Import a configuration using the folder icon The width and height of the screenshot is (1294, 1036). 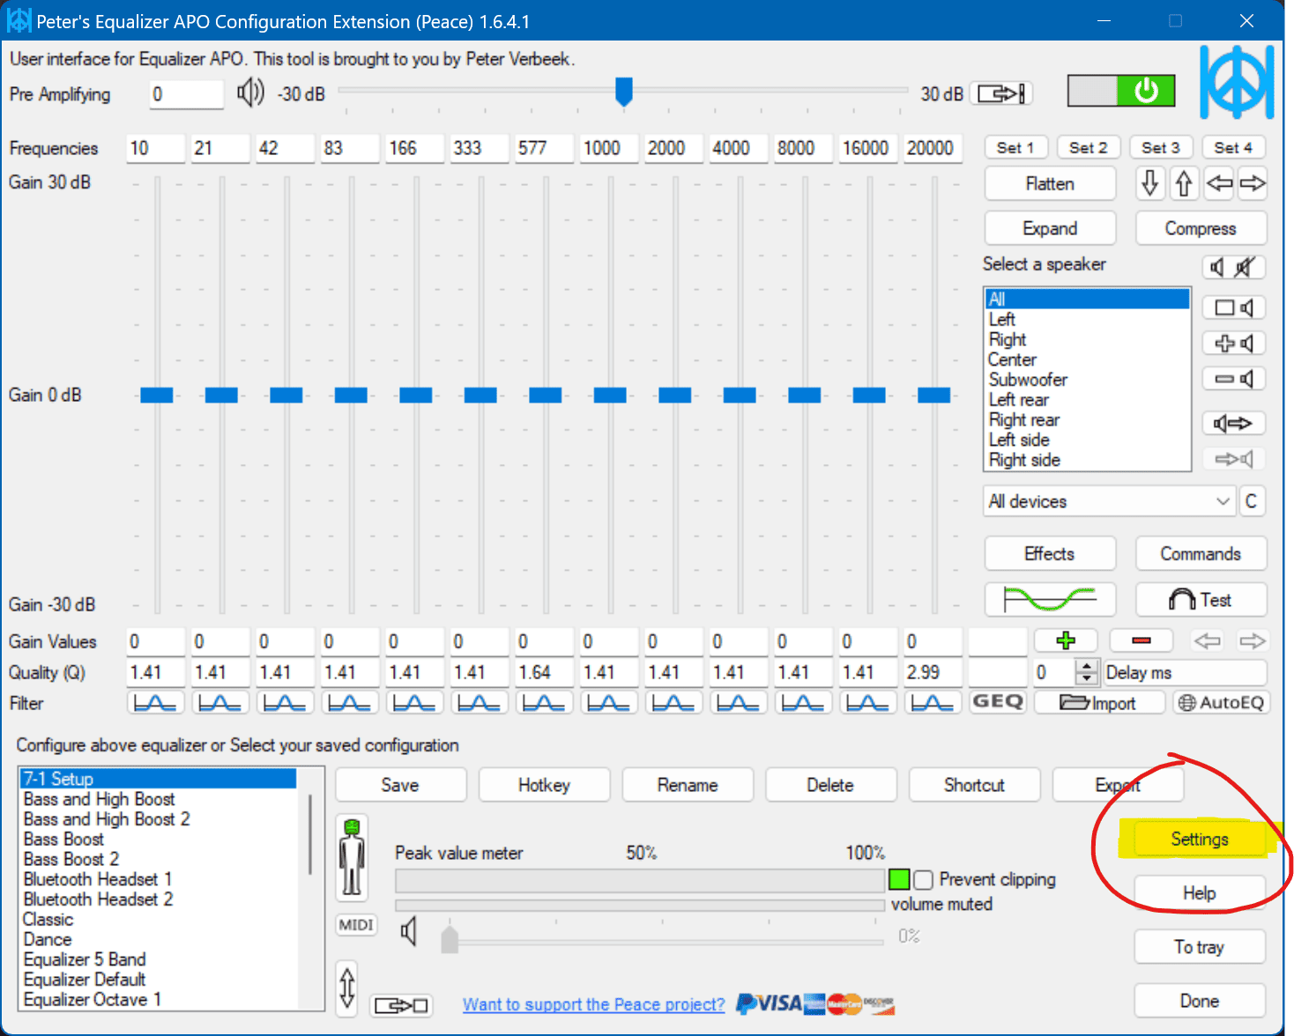[x=1099, y=702]
